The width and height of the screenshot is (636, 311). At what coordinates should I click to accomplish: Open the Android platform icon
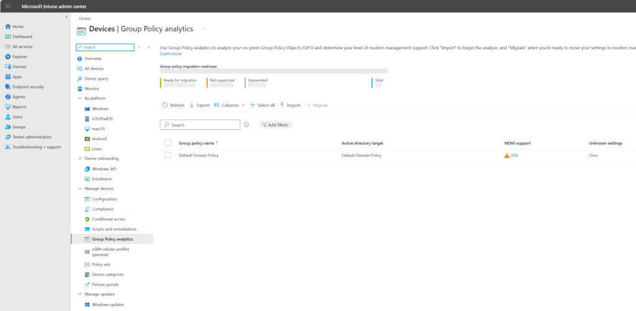click(x=87, y=139)
